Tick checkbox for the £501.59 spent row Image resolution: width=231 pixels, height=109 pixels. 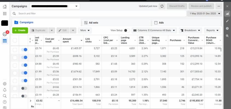coord(15,81)
